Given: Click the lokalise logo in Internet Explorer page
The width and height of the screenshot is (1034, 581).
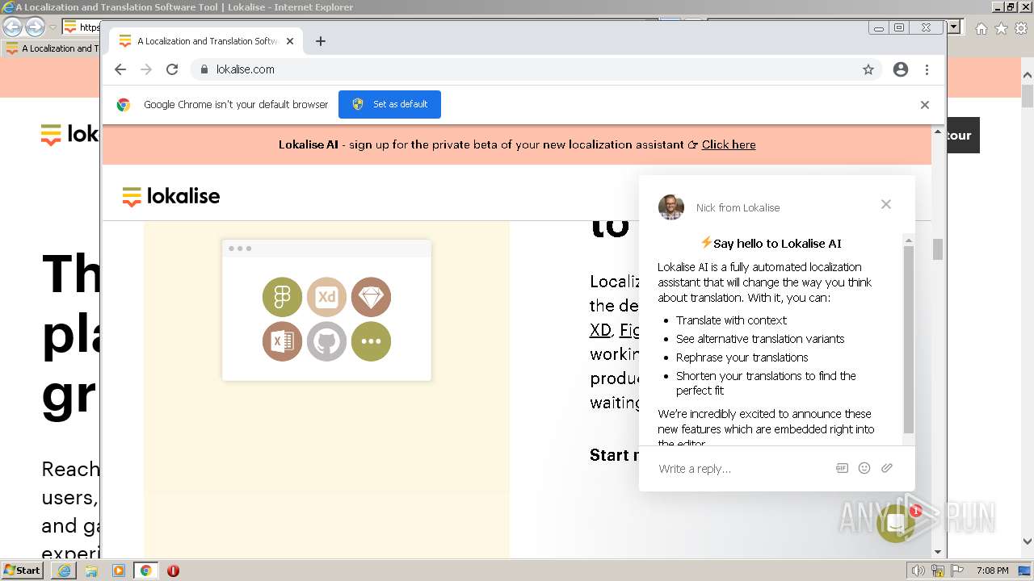Looking at the screenshot, I should click(x=69, y=134).
